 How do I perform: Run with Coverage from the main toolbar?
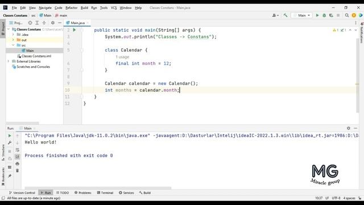331,15
